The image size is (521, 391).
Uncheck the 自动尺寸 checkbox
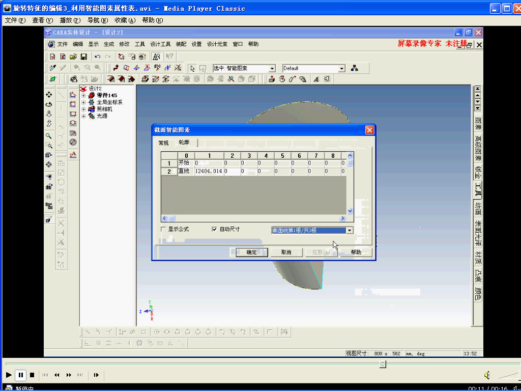(x=214, y=229)
